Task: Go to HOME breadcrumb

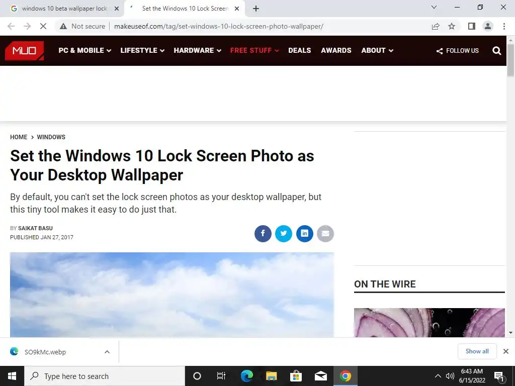Action: 19,137
